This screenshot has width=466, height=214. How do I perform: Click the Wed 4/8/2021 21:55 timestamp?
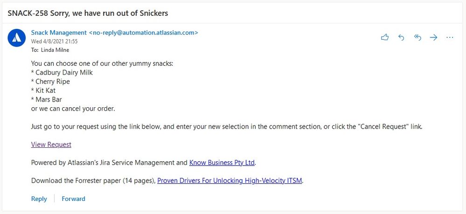click(54, 41)
